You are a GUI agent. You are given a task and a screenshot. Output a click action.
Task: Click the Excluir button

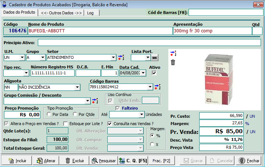pos(74,161)
